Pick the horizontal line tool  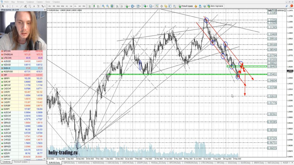click(17, 6)
